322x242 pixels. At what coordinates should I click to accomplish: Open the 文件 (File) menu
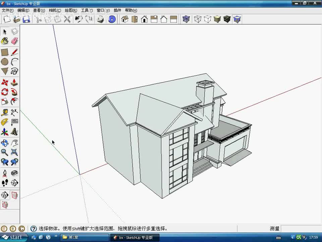(7, 10)
